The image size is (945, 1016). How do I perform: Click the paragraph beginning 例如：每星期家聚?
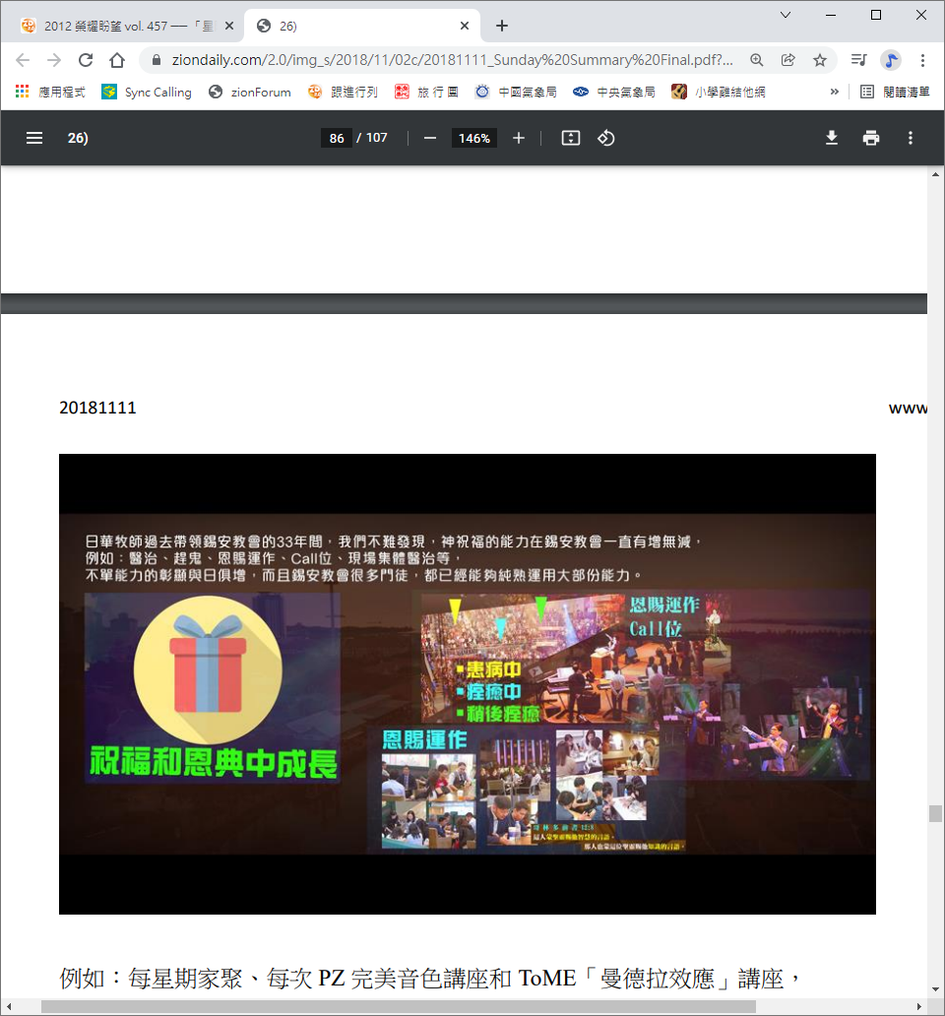[430, 978]
